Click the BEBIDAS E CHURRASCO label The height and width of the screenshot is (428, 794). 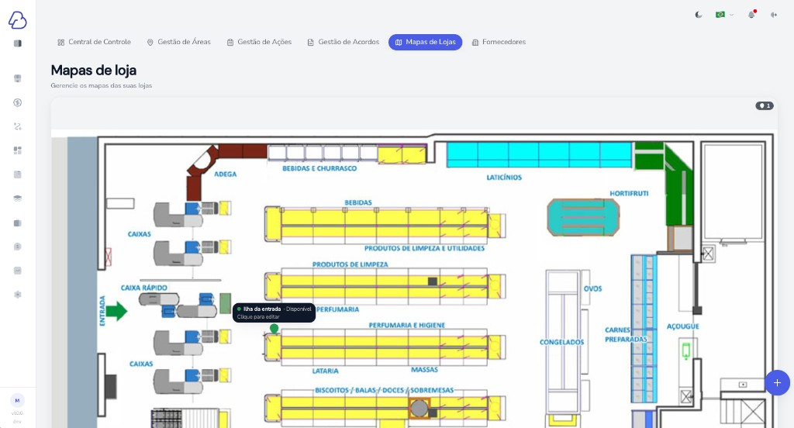coord(319,168)
